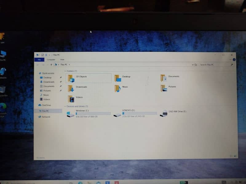Collapse the Folders (7) group
Image resolution: width=246 pixels, height=184 pixels.
pos(65,71)
